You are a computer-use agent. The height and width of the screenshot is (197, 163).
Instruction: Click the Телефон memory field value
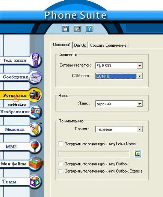tap(116, 129)
